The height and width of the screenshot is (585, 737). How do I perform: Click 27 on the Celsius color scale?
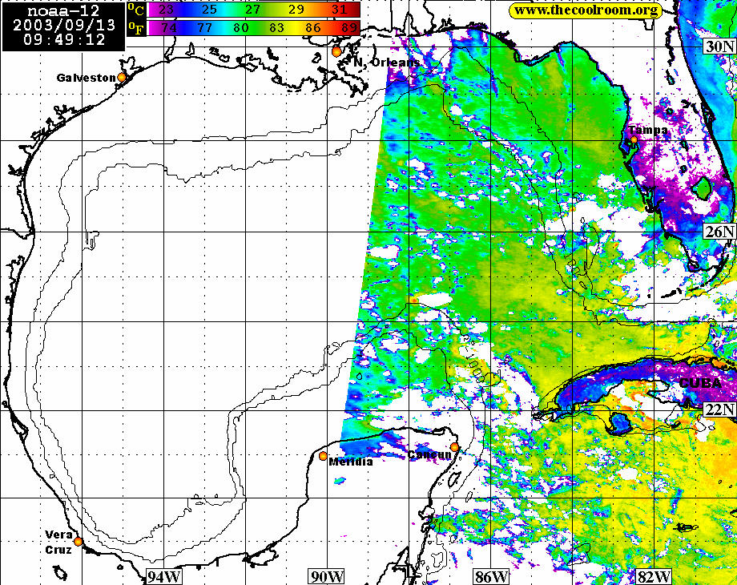coord(252,10)
